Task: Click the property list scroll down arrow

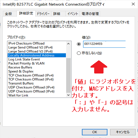Action: [68, 95]
